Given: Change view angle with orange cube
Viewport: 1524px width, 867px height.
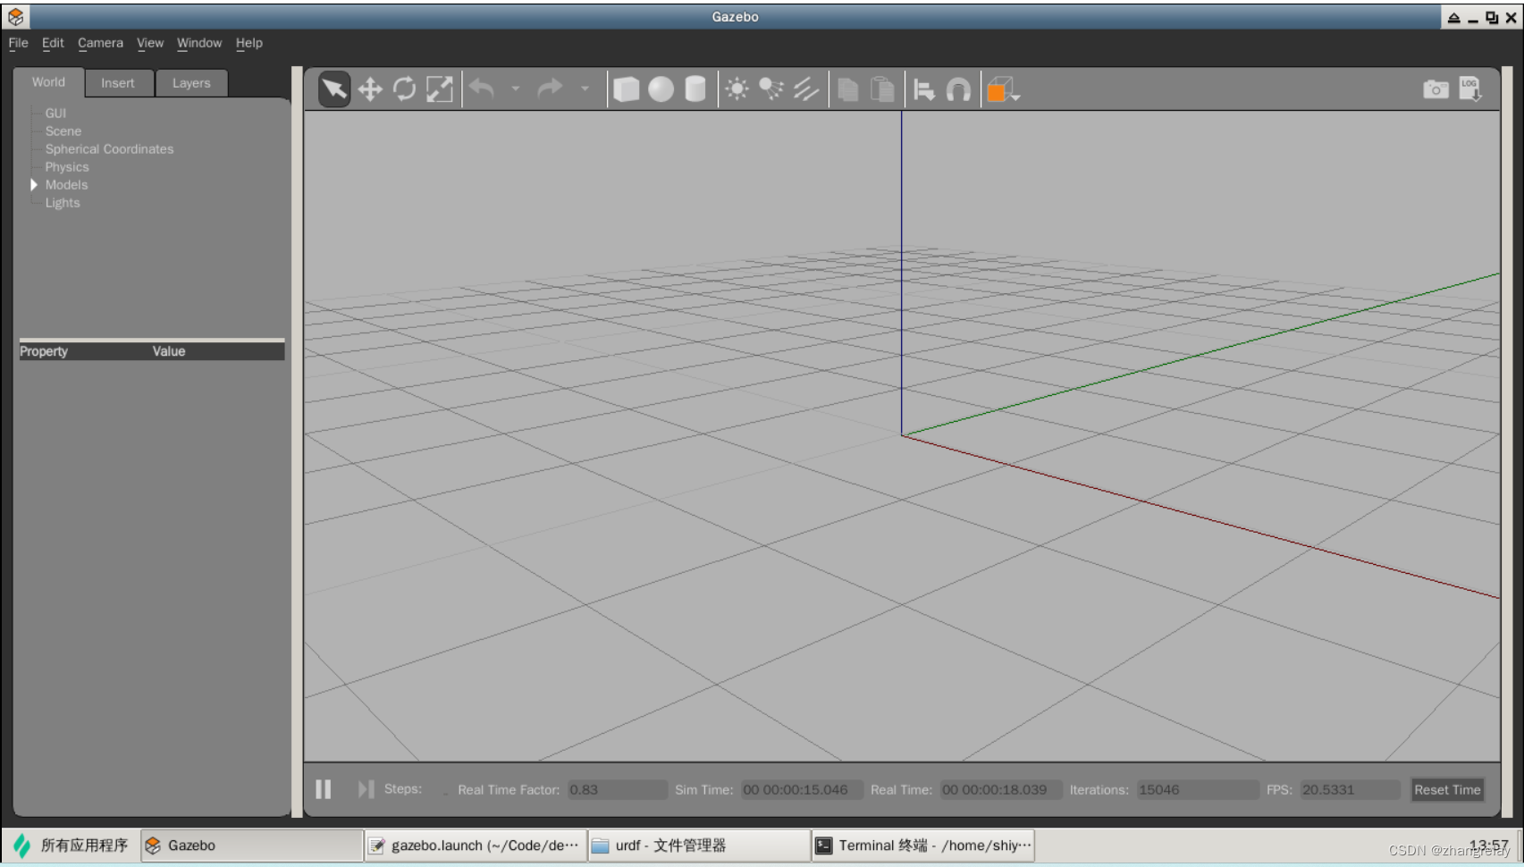Looking at the screenshot, I should tap(1002, 89).
